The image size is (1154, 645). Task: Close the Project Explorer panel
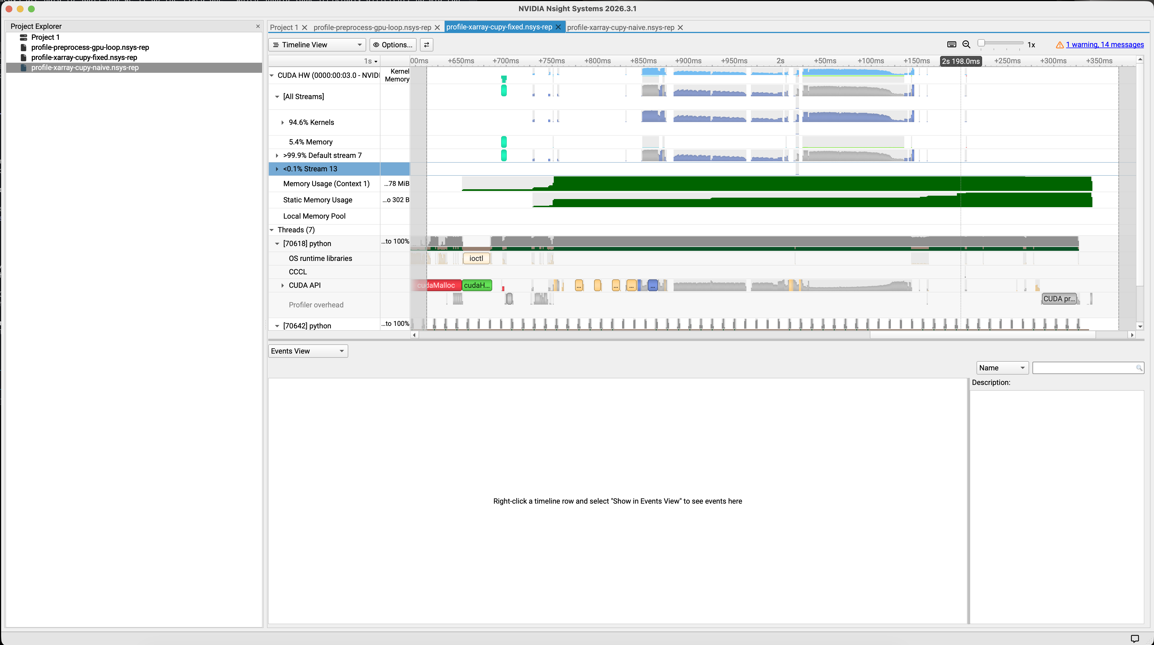[258, 26]
